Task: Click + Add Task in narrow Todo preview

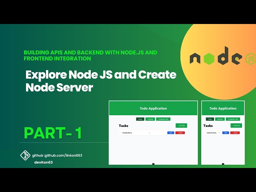Action: tap(236, 126)
